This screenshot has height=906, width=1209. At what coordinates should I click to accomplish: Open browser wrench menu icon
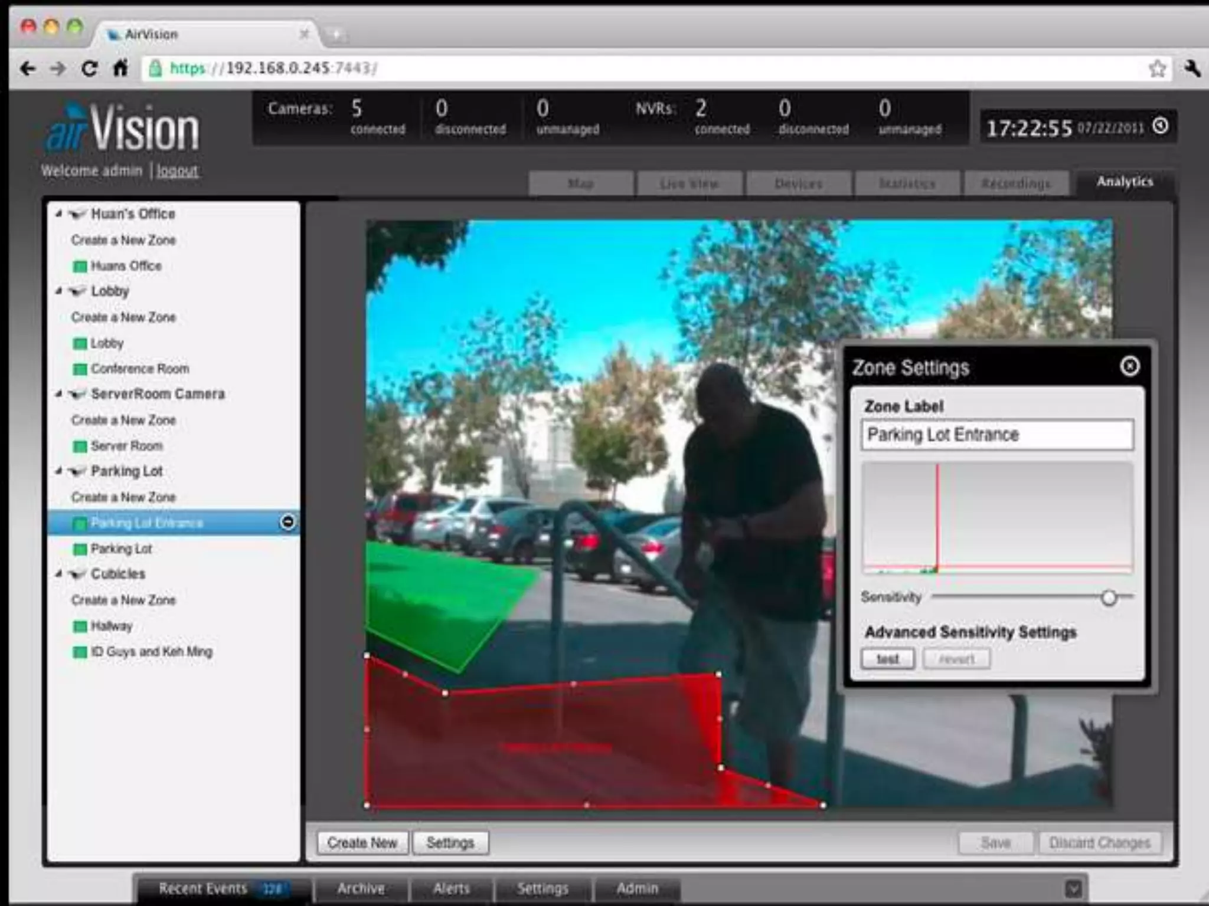tap(1192, 69)
